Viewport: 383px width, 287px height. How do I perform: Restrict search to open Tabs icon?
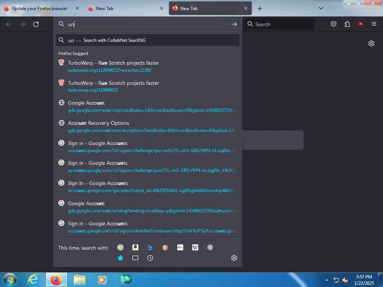point(135,258)
